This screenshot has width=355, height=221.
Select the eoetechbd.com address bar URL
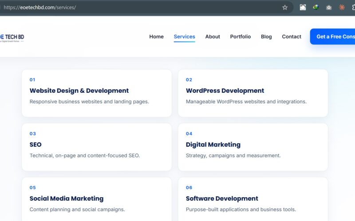coord(39,8)
